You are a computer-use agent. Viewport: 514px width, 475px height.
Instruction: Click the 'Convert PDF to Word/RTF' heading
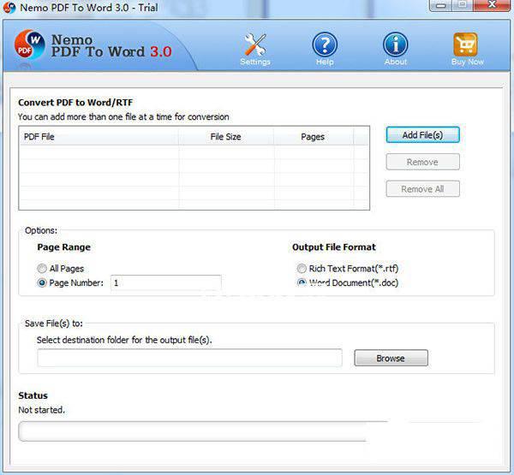point(75,103)
